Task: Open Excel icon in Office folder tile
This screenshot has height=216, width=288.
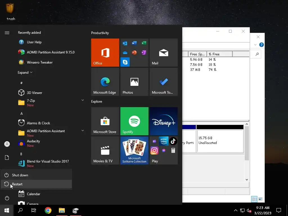Action: pos(144,43)
